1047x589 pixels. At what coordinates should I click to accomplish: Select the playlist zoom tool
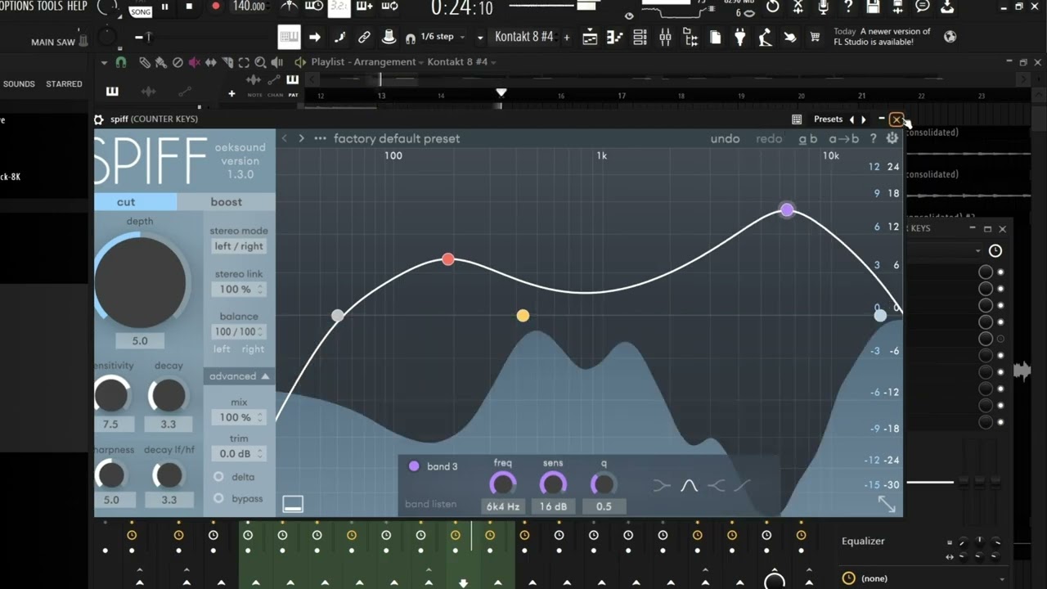260,62
